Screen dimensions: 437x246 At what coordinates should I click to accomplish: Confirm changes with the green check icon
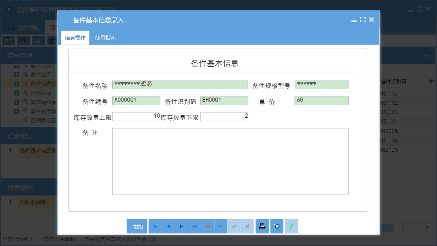pyautogui.click(x=234, y=226)
